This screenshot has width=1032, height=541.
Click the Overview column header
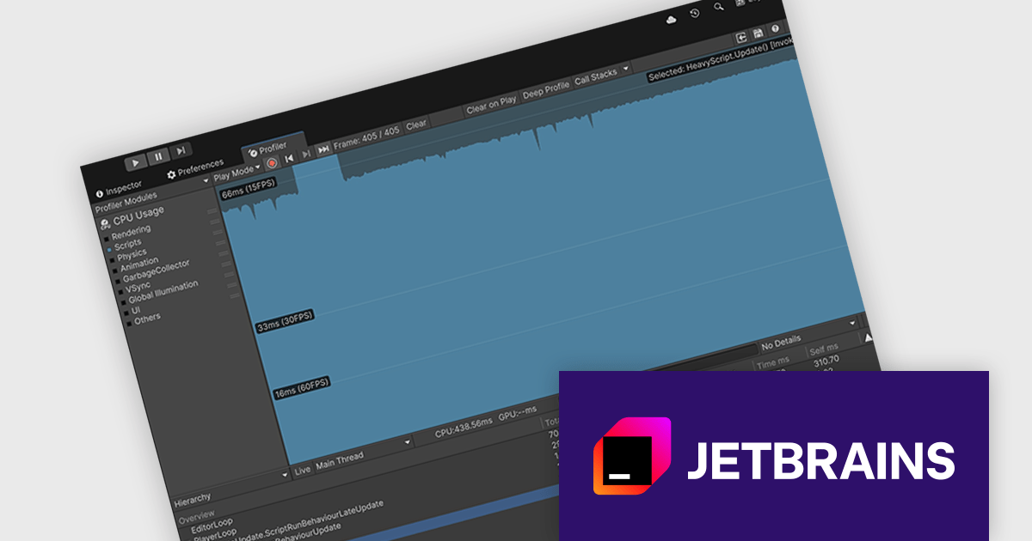pos(197,518)
